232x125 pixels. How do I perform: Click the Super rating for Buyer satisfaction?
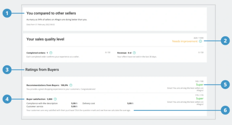(199, 99)
